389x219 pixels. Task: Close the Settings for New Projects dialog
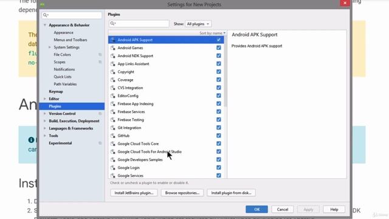[345, 3]
